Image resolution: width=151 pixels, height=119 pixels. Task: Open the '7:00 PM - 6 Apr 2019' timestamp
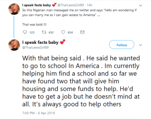click(x=39, y=113)
